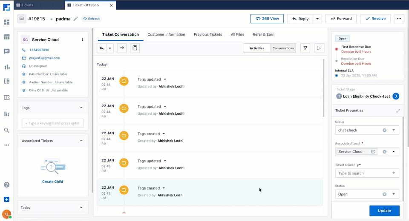409x221 pixels.
Task: Click the Ticket Stage next arrow button
Action: pyautogui.click(x=396, y=96)
